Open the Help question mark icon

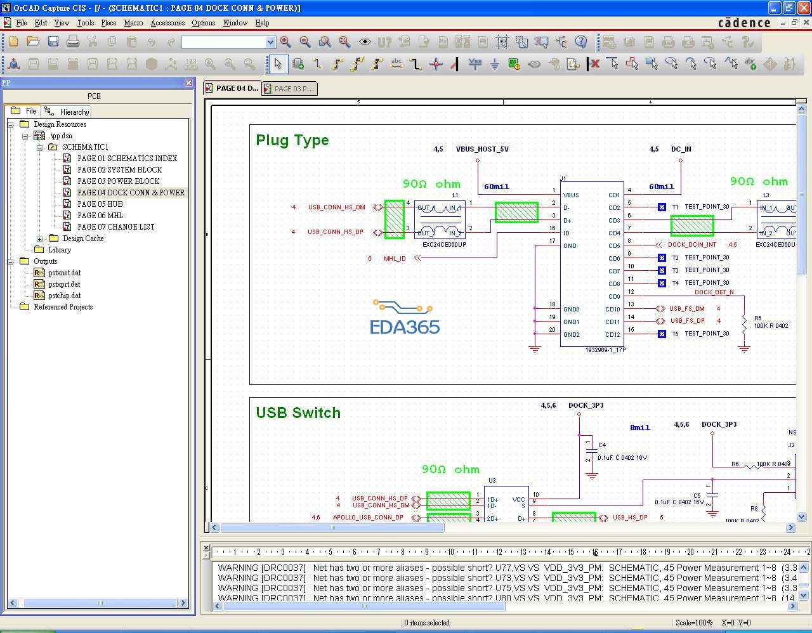point(581,42)
